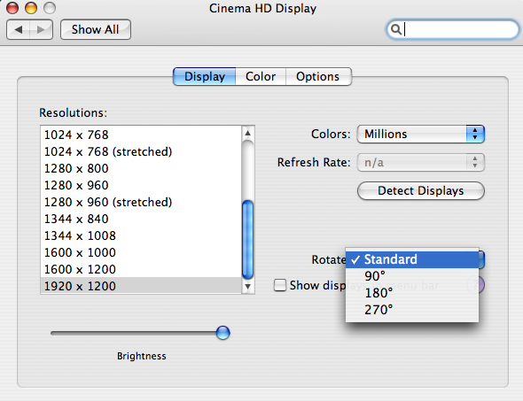This screenshot has width=523, height=401.
Task: Switch to the Options tab
Action: click(318, 77)
